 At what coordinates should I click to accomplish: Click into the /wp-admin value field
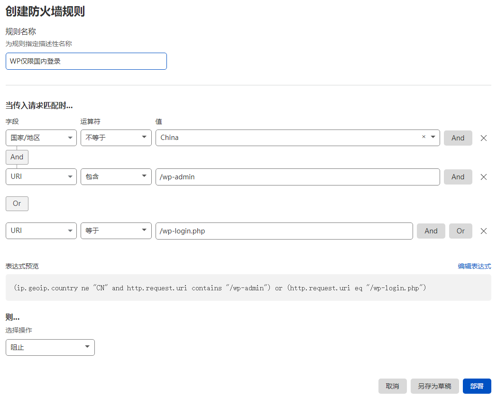tap(298, 177)
